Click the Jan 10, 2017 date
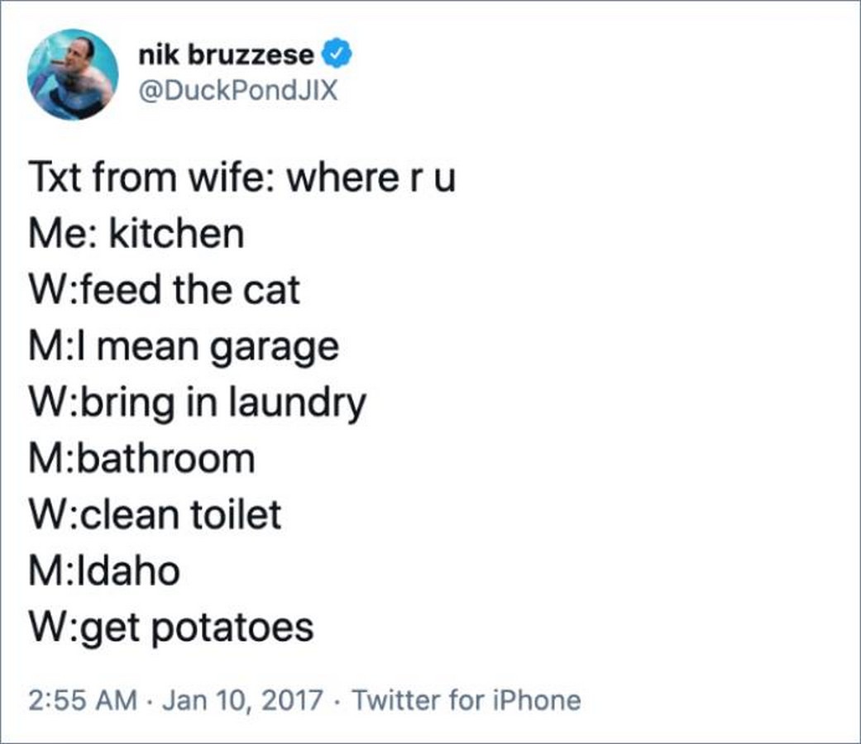This screenshot has width=861, height=744. coord(242,700)
